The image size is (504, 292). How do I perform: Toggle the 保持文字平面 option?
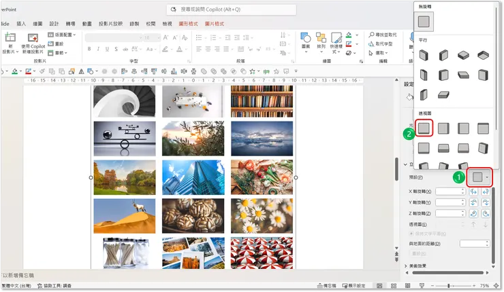click(428, 234)
